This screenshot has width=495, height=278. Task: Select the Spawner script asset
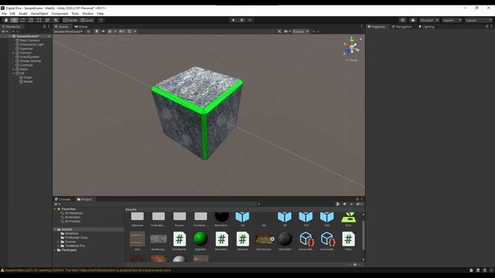pyautogui.click(x=242, y=241)
